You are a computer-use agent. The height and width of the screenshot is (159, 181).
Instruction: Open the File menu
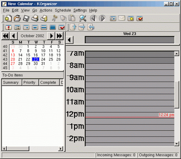(x=6, y=10)
